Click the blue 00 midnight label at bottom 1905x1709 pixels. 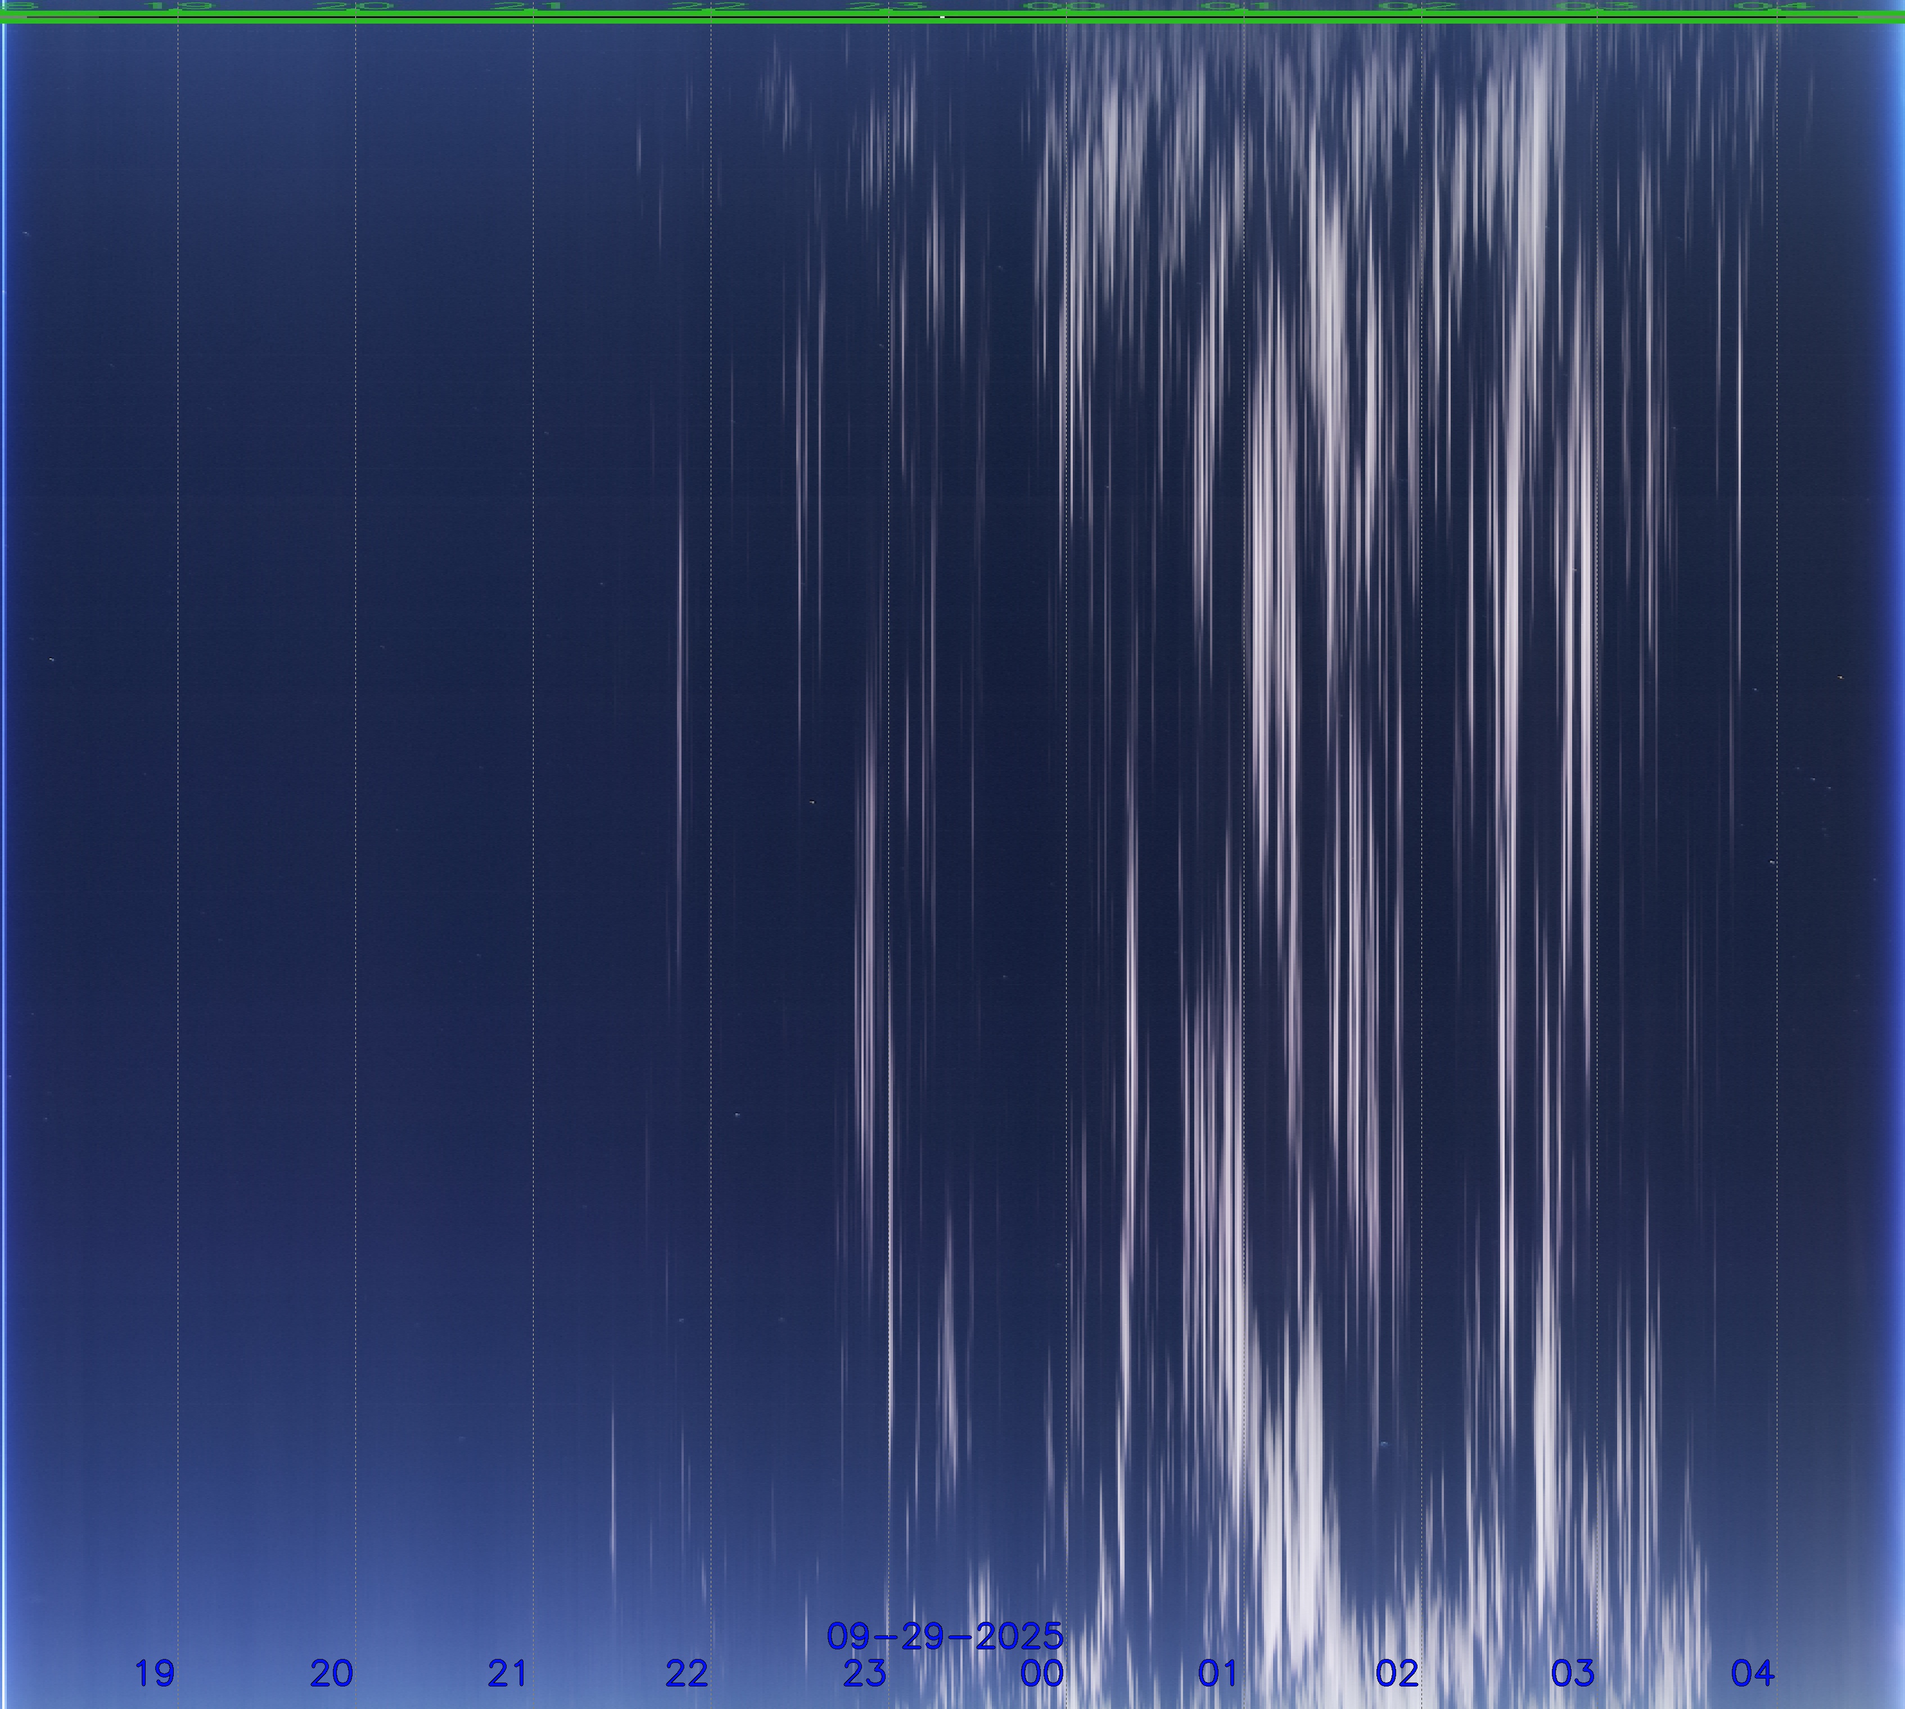[1042, 1672]
